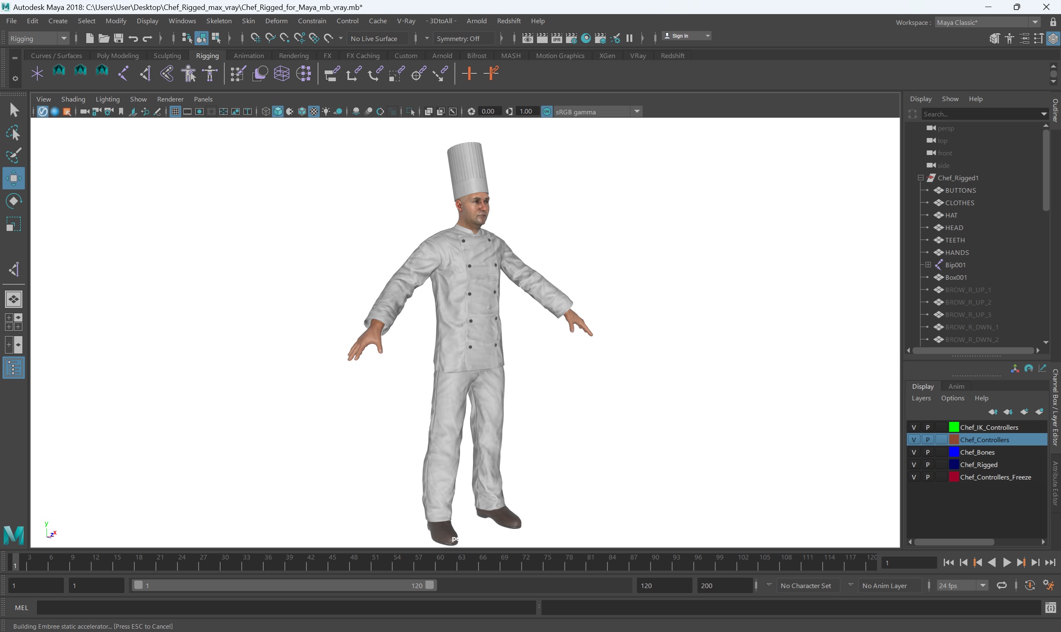Open the No Character Set dropdown arrow
This screenshot has height=632, width=1061.
(x=769, y=585)
